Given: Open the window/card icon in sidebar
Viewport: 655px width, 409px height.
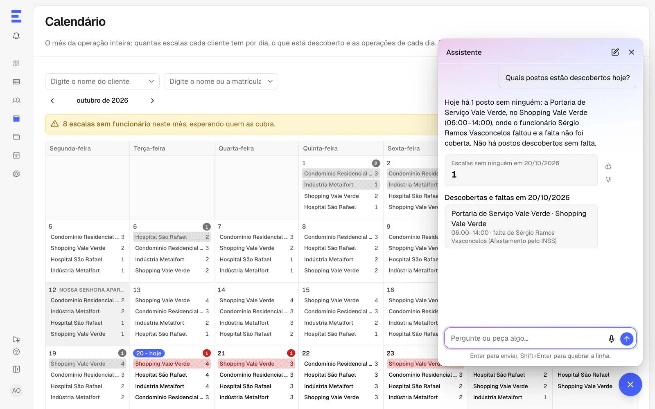Looking at the screenshot, I should click(16, 137).
